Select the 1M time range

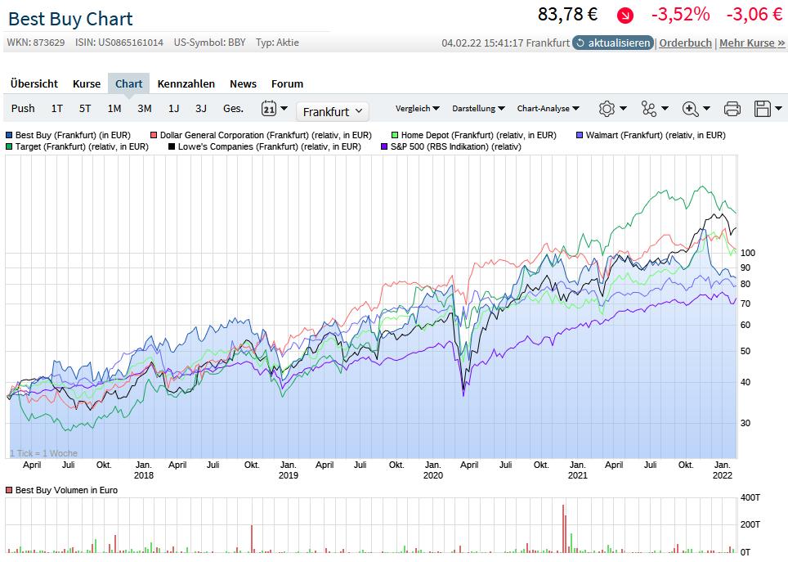pos(114,108)
